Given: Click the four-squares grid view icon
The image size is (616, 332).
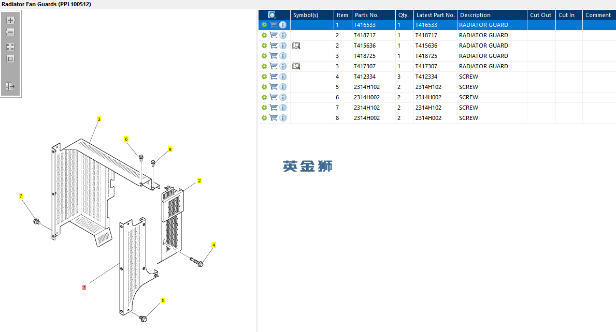Looking at the screenshot, I should point(10,47).
